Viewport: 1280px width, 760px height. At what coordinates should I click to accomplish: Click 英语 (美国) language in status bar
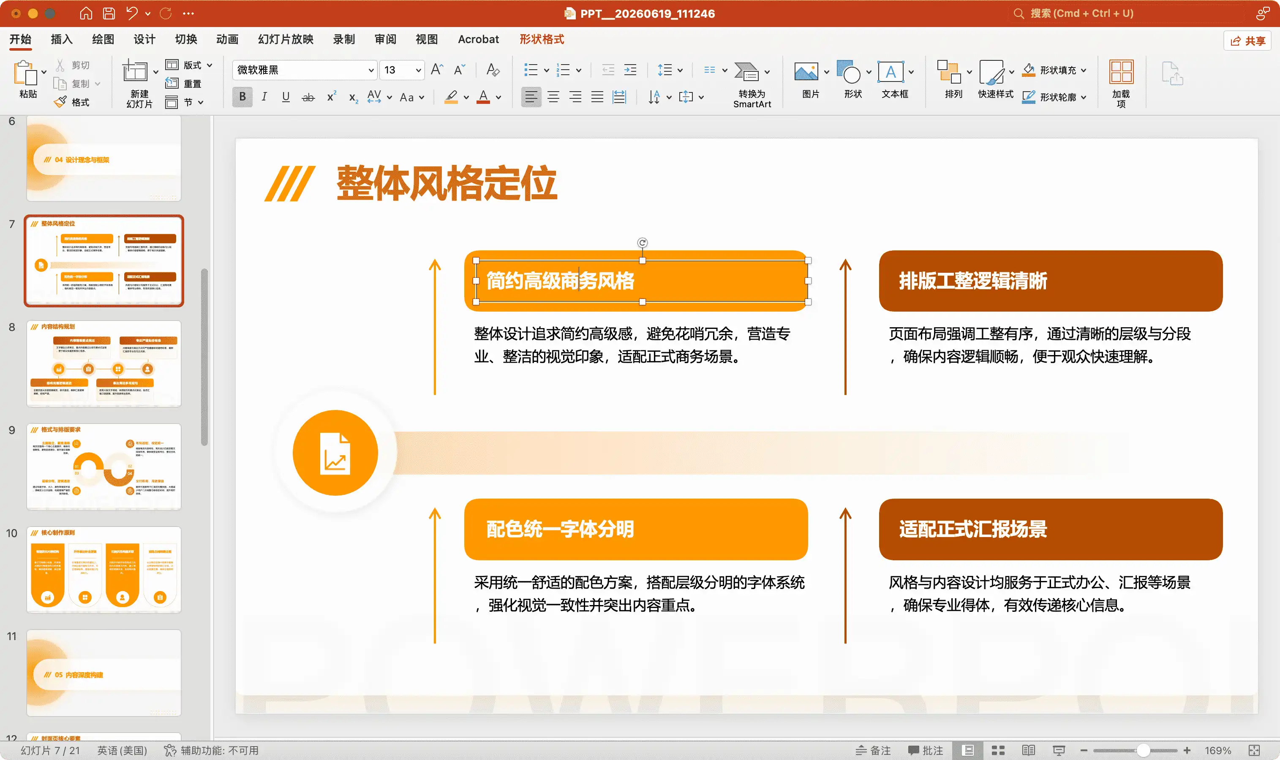122,750
